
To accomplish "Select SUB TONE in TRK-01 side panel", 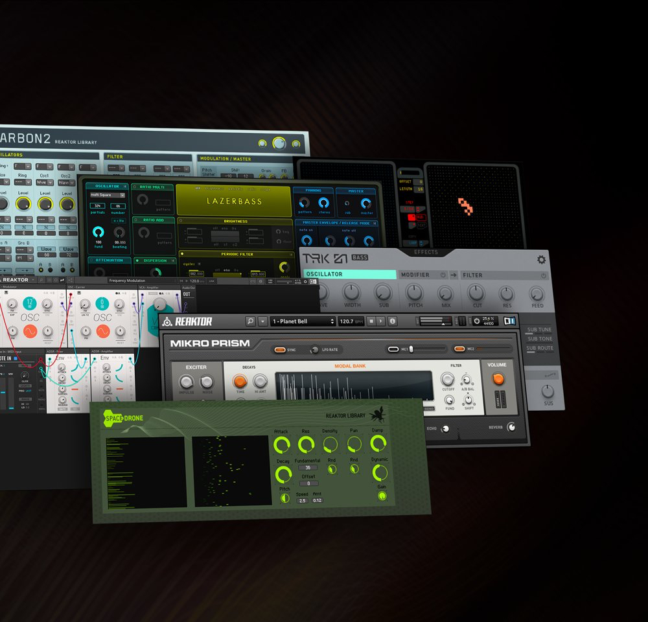I will [540, 339].
